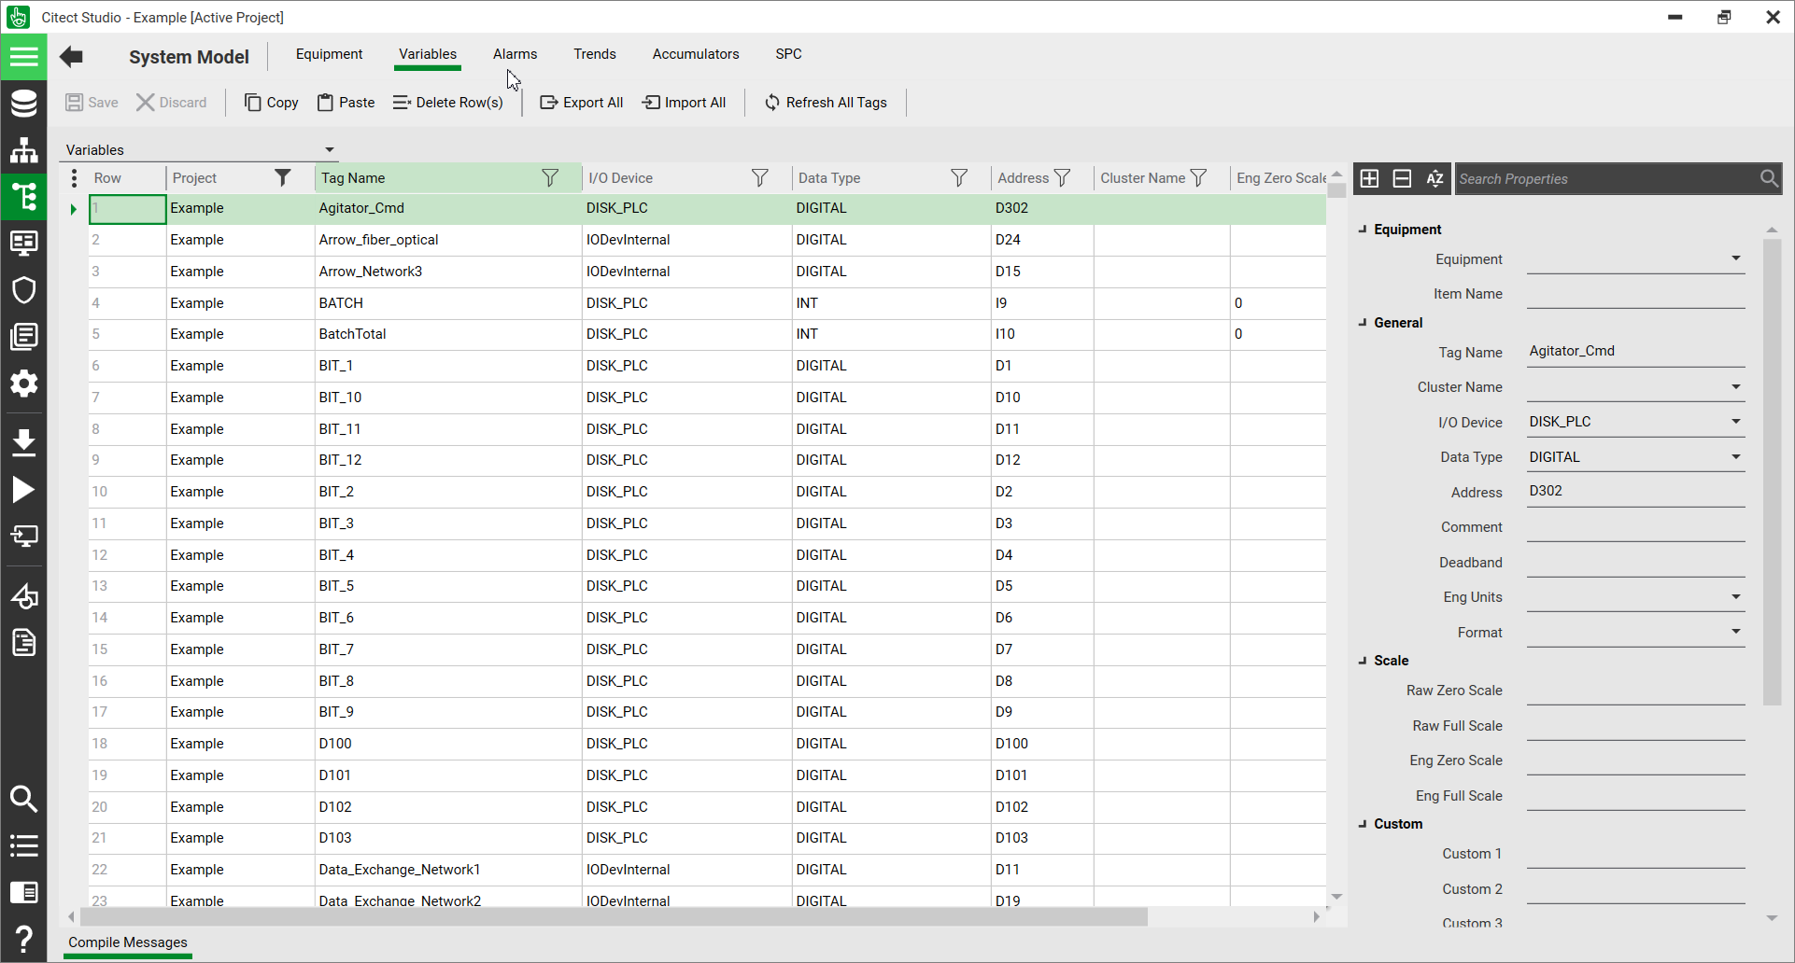Screen dimensions: 1795x963
Task: Click the Delete Row(s) button
Action: [x=448, y=103]
